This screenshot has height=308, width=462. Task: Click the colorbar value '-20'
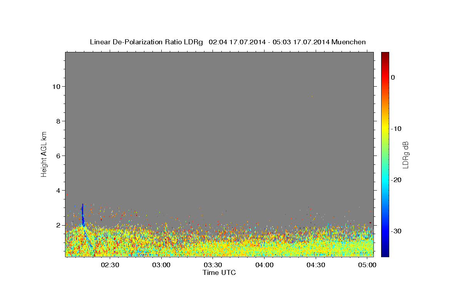click(x=396, y=180)
